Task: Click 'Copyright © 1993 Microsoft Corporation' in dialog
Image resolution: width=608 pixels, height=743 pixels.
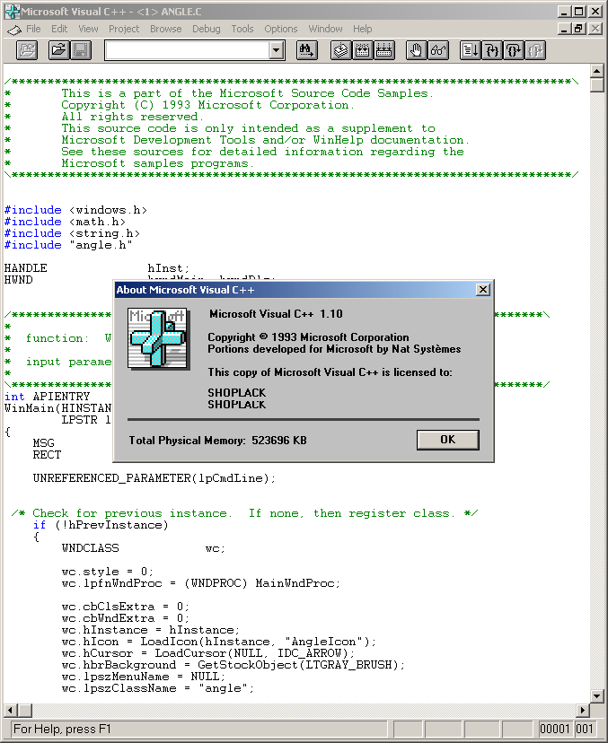Action: tap(308, 337)
